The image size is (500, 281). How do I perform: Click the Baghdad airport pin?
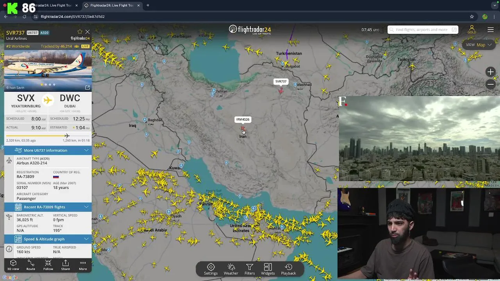click(x=145, y=120)
